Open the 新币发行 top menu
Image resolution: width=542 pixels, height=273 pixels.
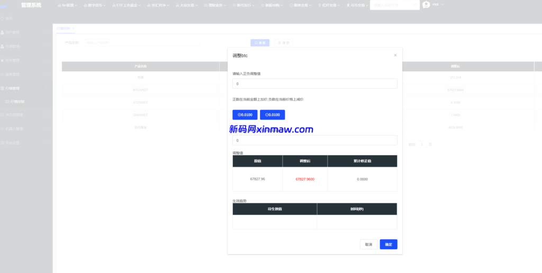click(243, 5)
